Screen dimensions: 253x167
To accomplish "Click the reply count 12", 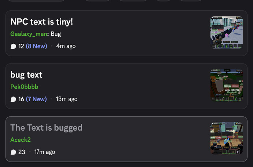I will 21,46.
